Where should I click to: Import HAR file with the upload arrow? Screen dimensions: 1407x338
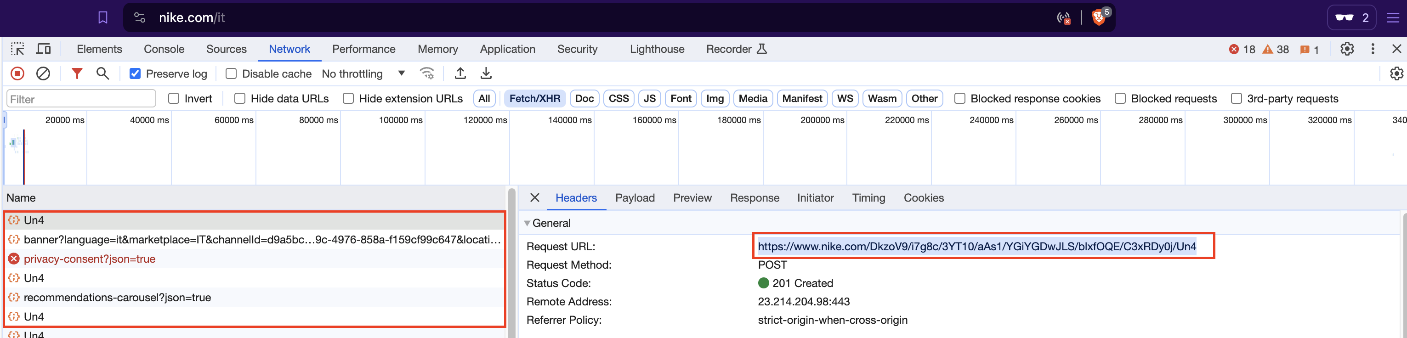(x=460, y=73)
